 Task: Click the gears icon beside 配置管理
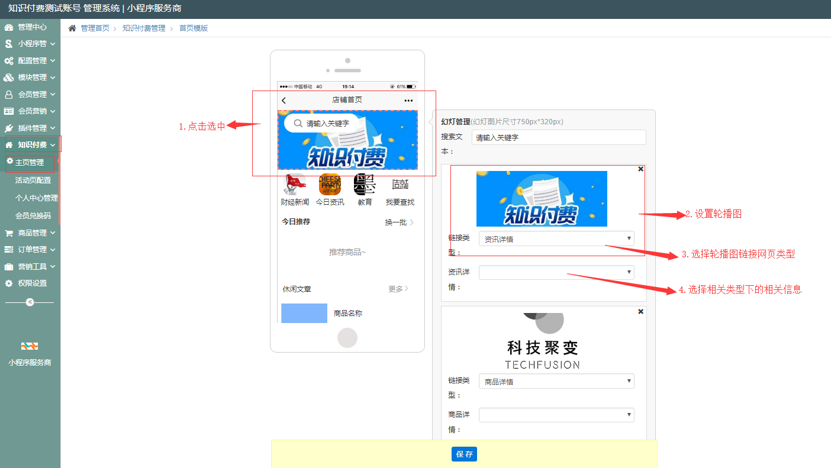click(9, 61)
